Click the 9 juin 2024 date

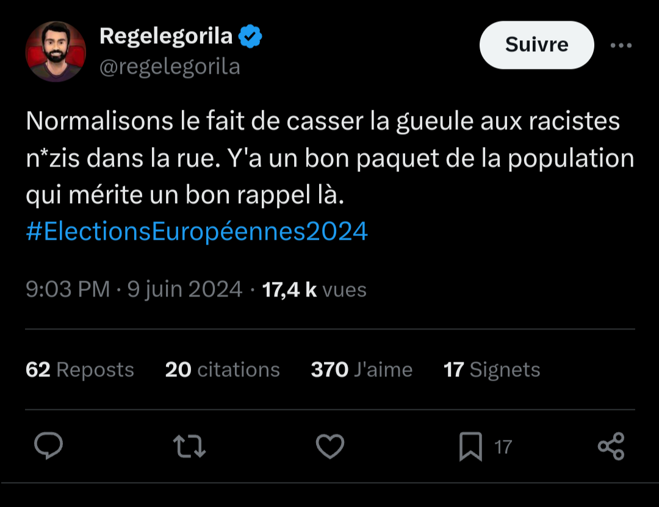pyautogui.click(x=184, y=289)
